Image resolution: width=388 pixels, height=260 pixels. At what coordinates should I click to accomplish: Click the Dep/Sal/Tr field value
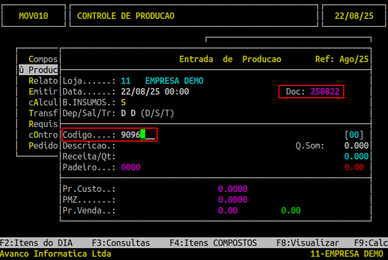click(127, 114)
